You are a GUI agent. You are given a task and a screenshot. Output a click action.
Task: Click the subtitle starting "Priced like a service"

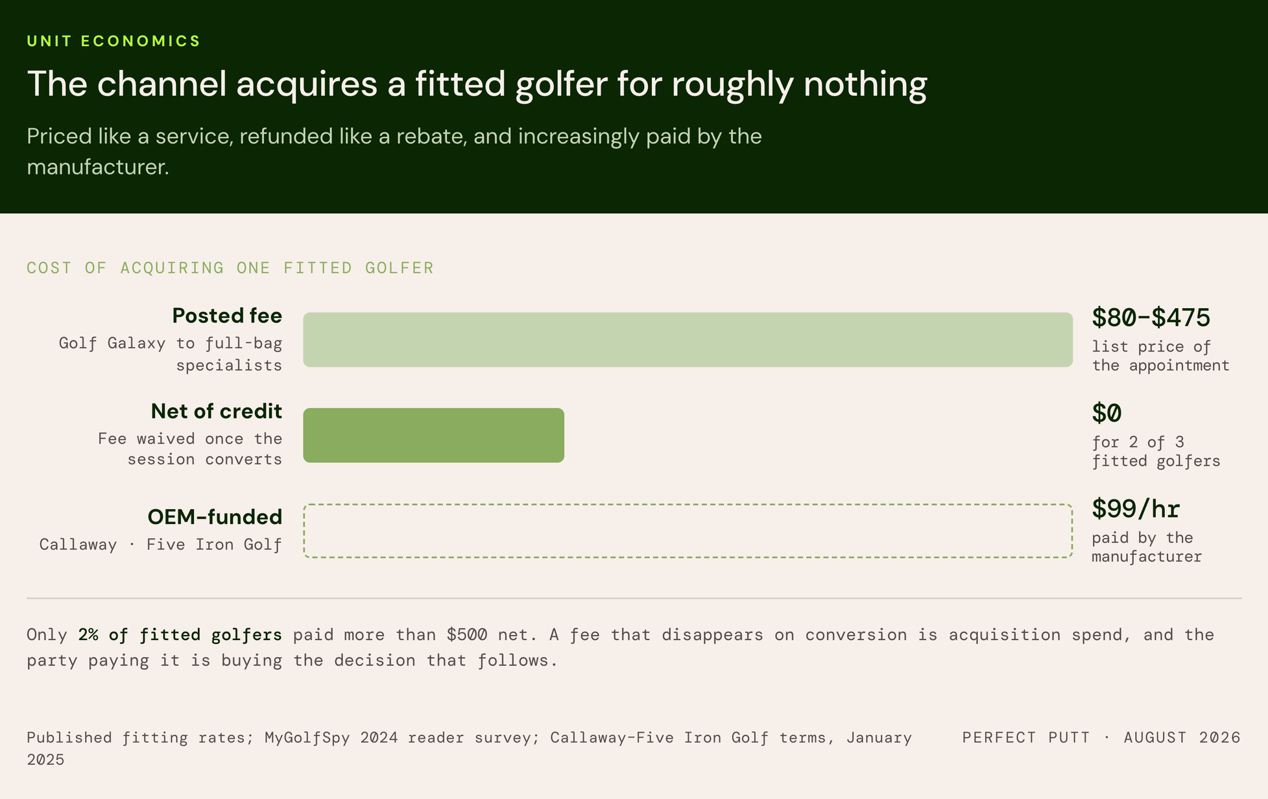click(x=394, y=151)
